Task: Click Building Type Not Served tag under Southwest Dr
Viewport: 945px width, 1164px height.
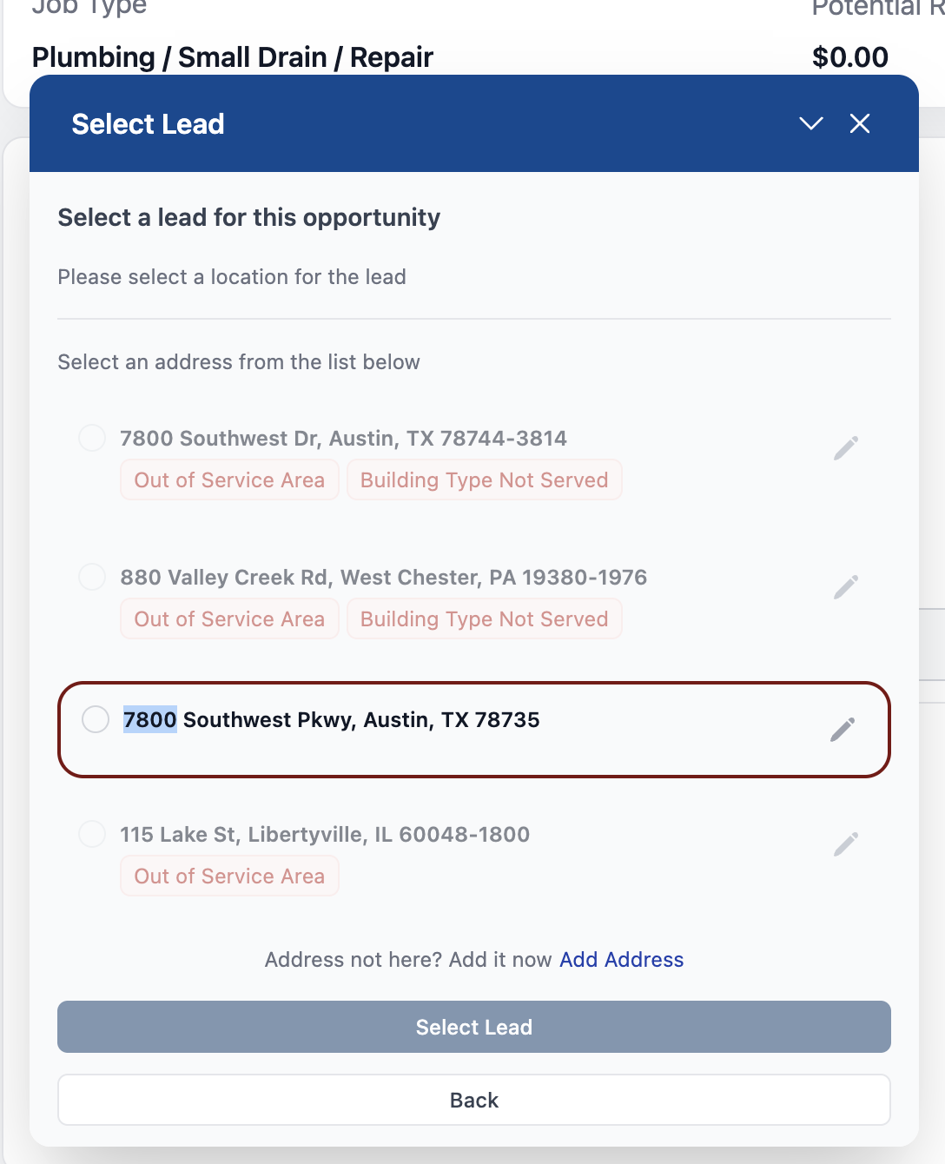Action: [485, 480]
